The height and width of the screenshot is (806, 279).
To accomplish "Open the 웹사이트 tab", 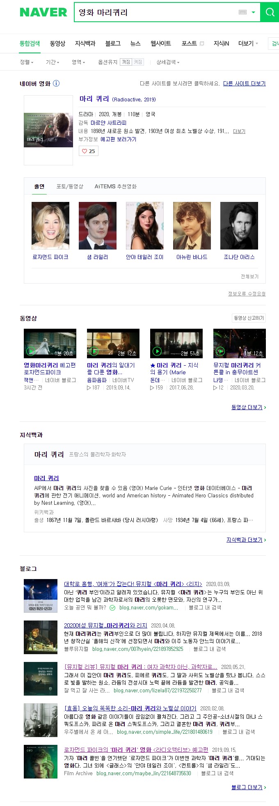I will click(x=161, y=44).
